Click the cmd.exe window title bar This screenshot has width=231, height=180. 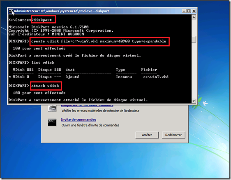pos(97,11)
